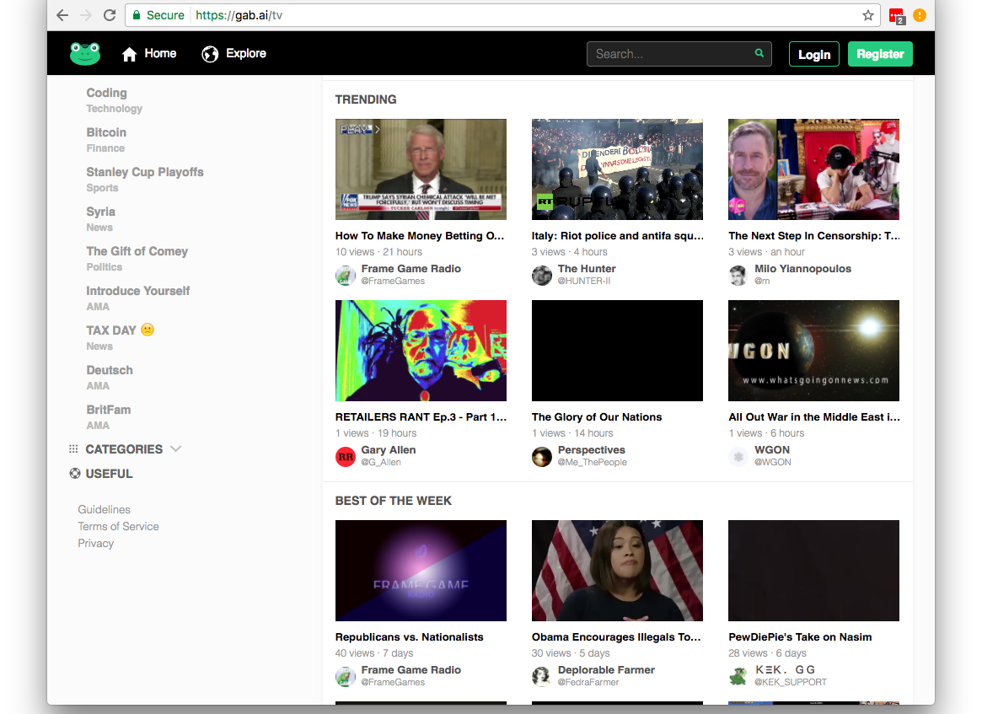Image resolution: width=982 pixels, height=714 pixels.
Task: Open The Hunter's profile avatar
Action: 542,275
